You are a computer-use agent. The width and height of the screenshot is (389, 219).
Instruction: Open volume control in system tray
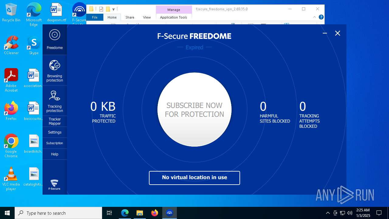pyautogui.click(x=350, y=213)
